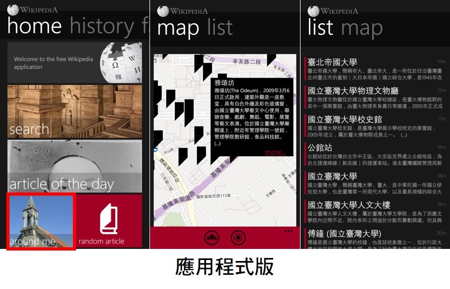Click the Wikipedia logo above the list title
This screenshot has width=450, height=289.
[x=313, y=11]
